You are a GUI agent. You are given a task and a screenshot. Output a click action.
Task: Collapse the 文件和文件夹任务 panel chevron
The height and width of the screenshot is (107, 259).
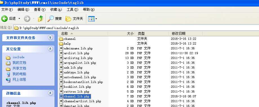click(50, 38)
